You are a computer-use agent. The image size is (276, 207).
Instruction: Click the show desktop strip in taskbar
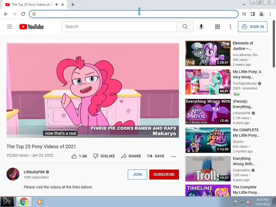pos(274,202)
